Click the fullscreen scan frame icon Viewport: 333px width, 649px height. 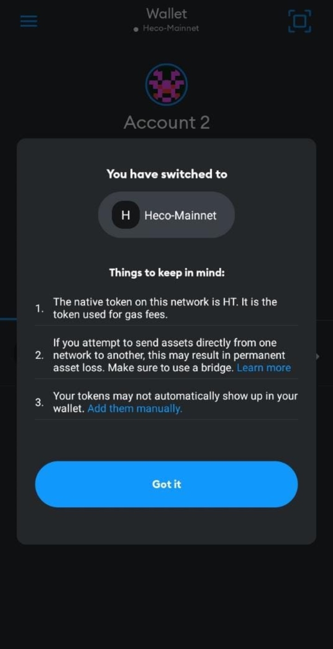(x=299, y=21)
